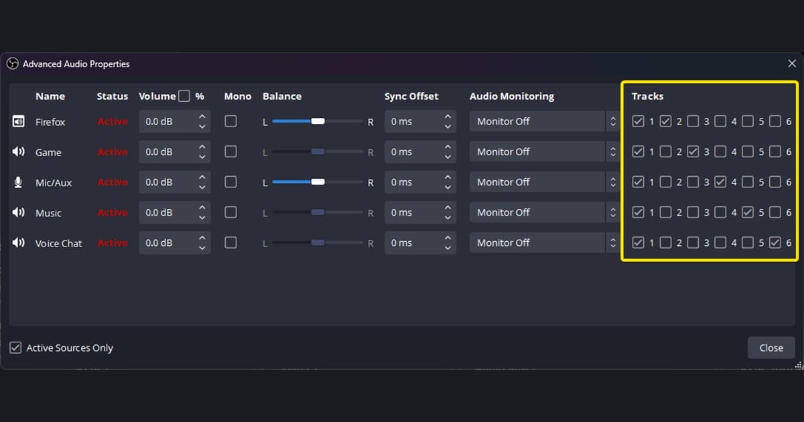Click the Audio Monitoring column header
Viewport: 804px width, 422px height.
point(512,96)
